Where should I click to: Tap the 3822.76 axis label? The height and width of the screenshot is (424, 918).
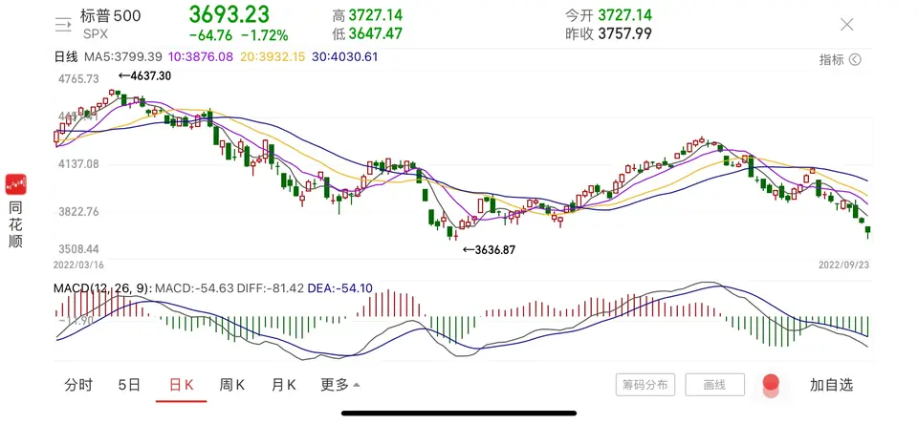click(x=78, y=212)
